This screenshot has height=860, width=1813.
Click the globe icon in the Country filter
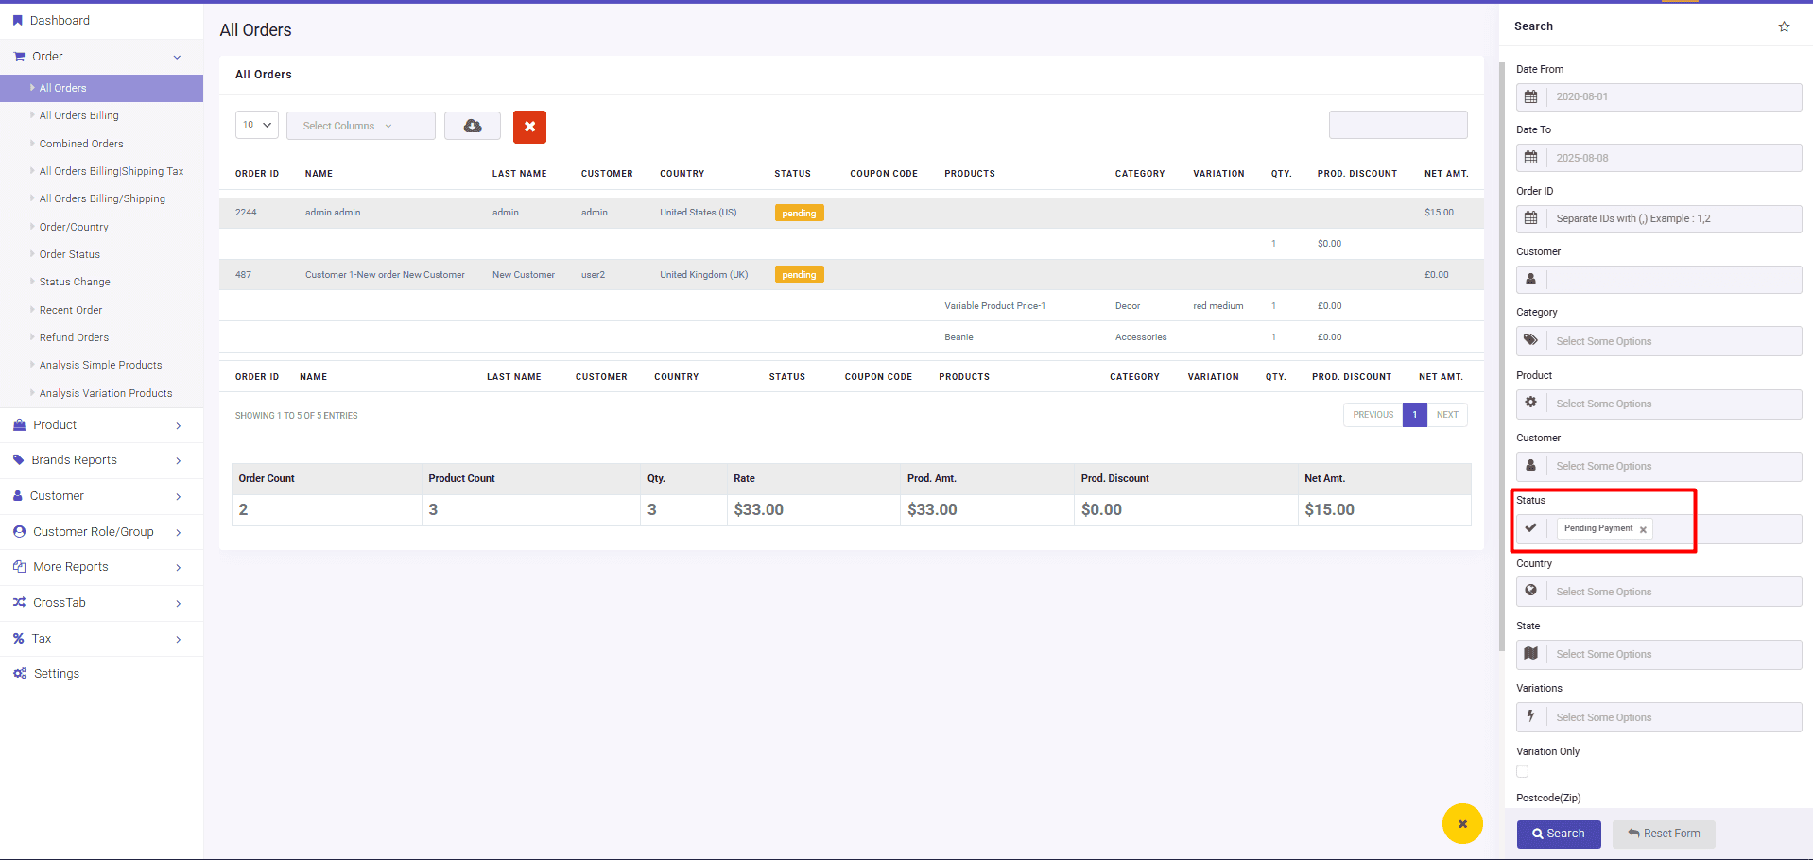(x=1531, y=591)
